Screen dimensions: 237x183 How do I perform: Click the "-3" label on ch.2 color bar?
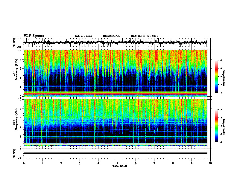(221, 110)
